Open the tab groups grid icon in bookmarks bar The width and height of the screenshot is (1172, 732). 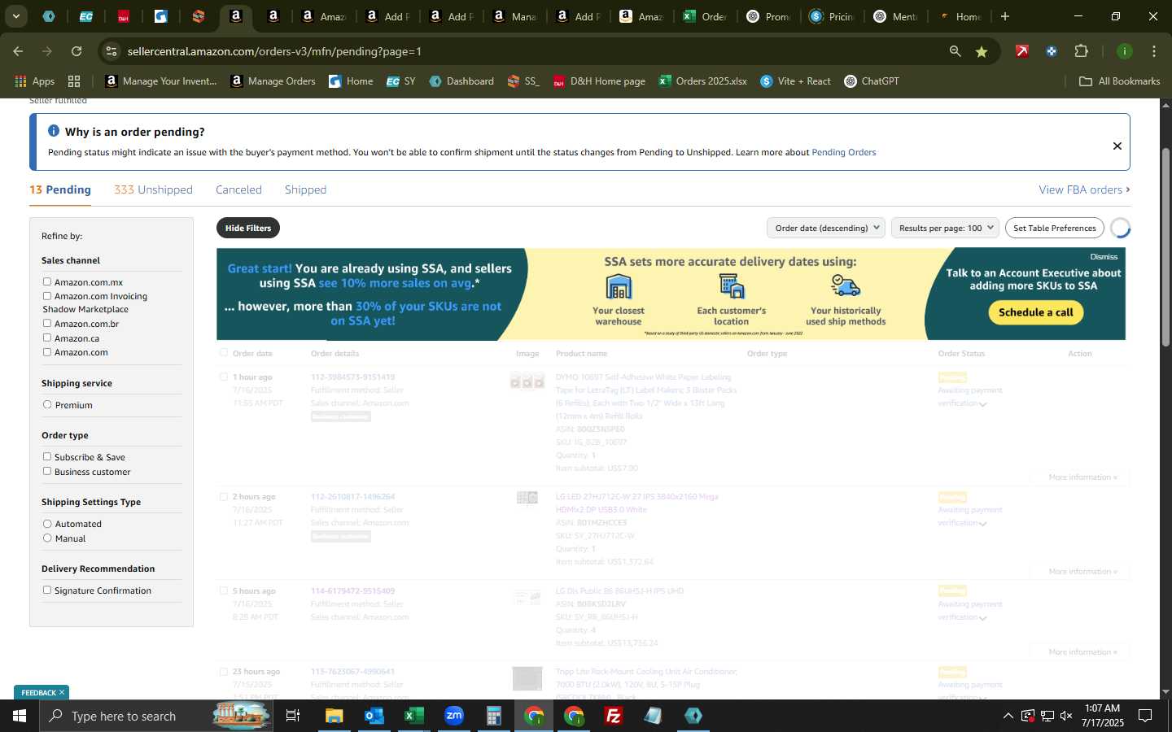point(74,81)
